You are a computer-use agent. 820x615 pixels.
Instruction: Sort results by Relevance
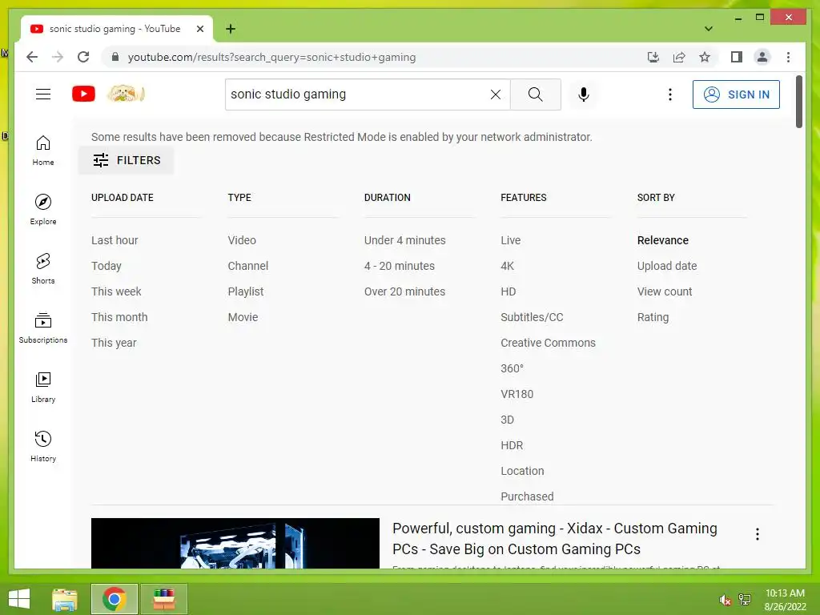[x=662, y=240]
